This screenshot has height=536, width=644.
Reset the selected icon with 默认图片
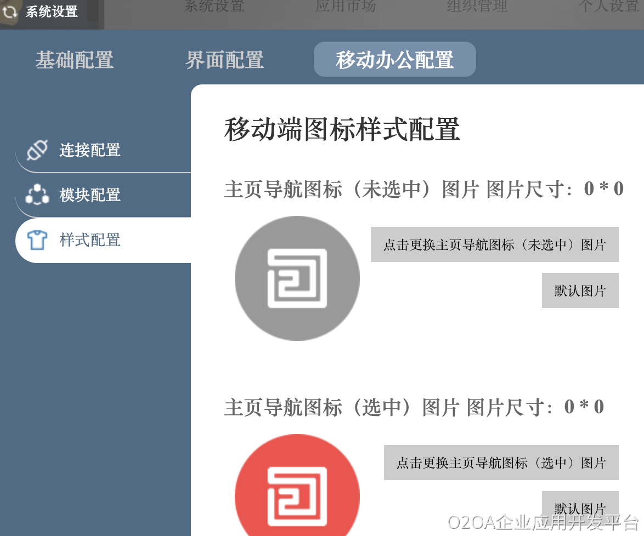tap(580, 507)
